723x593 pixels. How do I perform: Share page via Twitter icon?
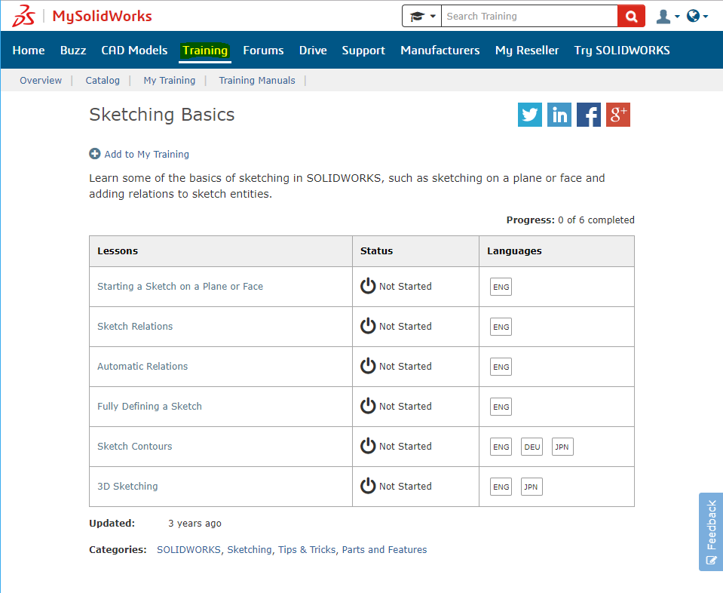pos(530,115)
